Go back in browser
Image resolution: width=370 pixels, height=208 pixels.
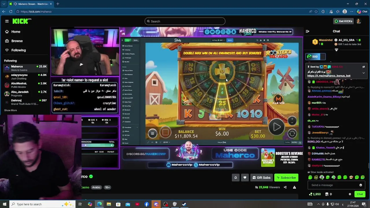(x=3, y=12)
